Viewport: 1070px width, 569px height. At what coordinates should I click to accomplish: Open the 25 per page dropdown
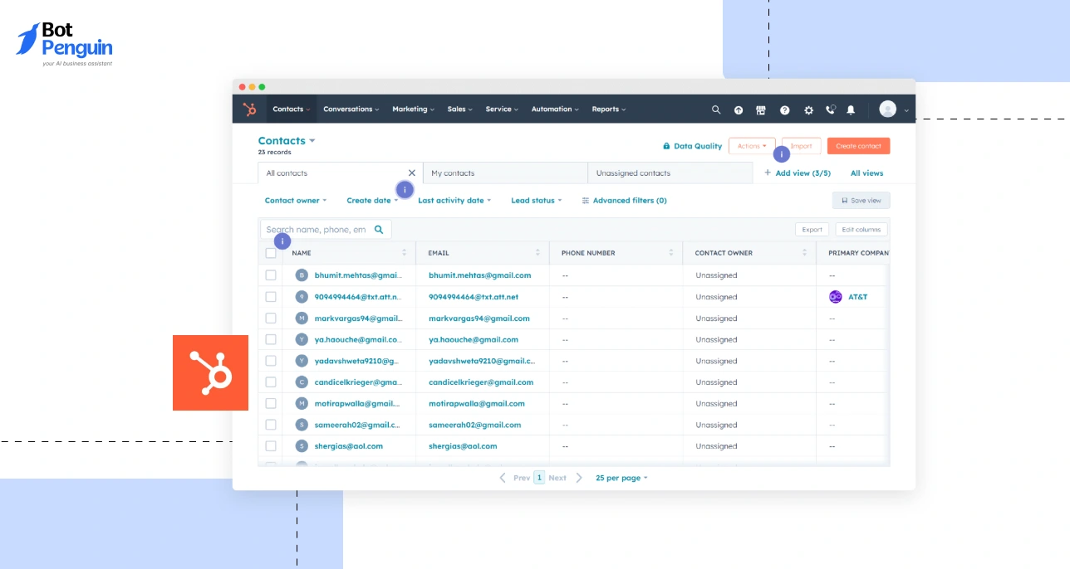pos(620,477)
